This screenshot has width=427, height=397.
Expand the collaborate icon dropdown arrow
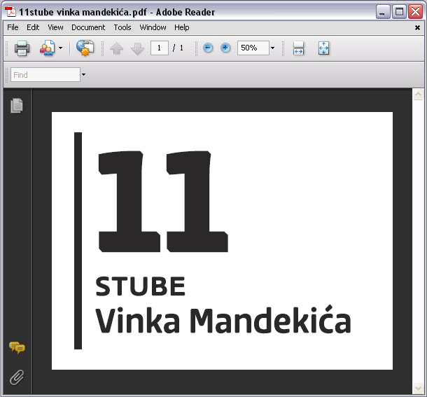point(60,48)
